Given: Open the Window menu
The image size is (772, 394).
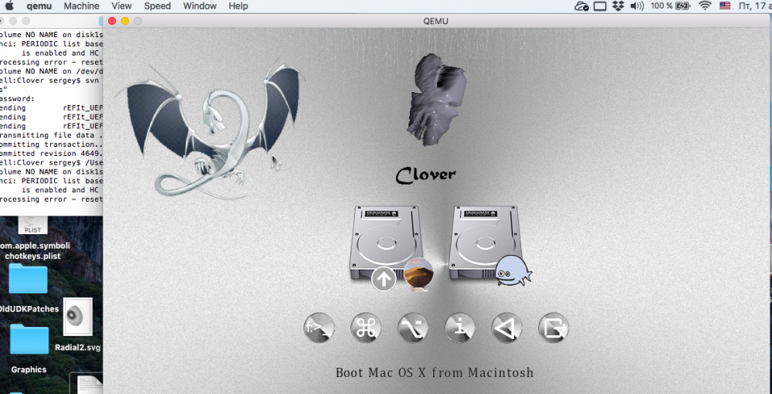Looking at the screenshot, I should point(199,6).
